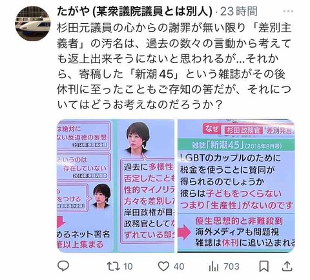Click the green 雑誌「新潮45」 header in image
Screen dimensions: 310x280
(x=236, y=145)
